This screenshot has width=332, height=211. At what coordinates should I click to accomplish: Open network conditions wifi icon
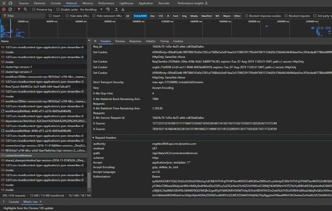click(x=108, y=9)
